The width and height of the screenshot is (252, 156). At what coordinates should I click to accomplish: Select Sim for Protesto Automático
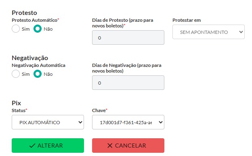[x=16, y=29]
